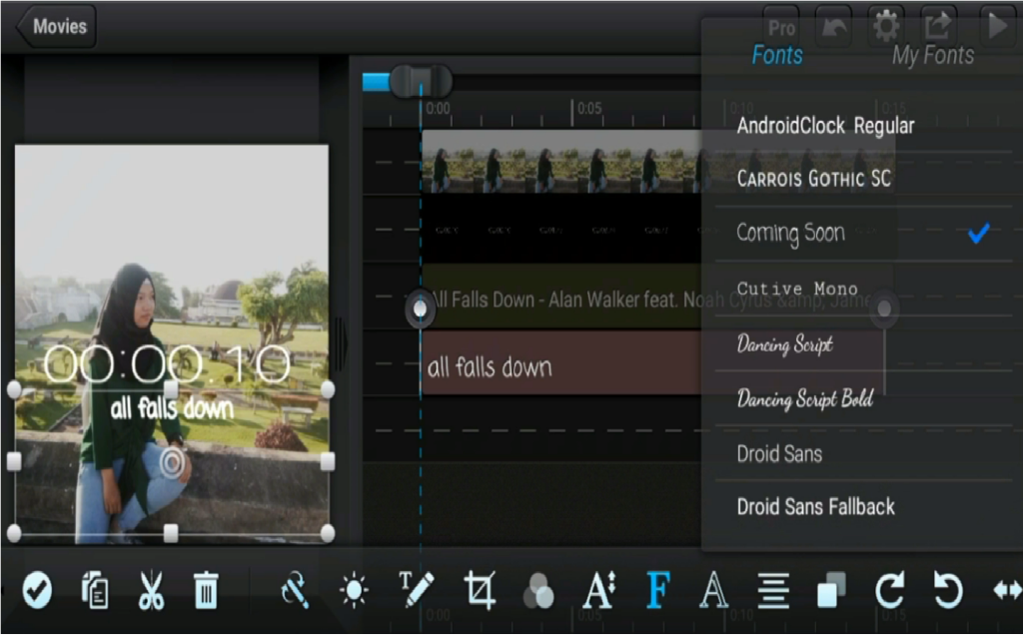Select Droid Sans Fallback font
This screenshot has height=639, width=1023.
point(863,506)
